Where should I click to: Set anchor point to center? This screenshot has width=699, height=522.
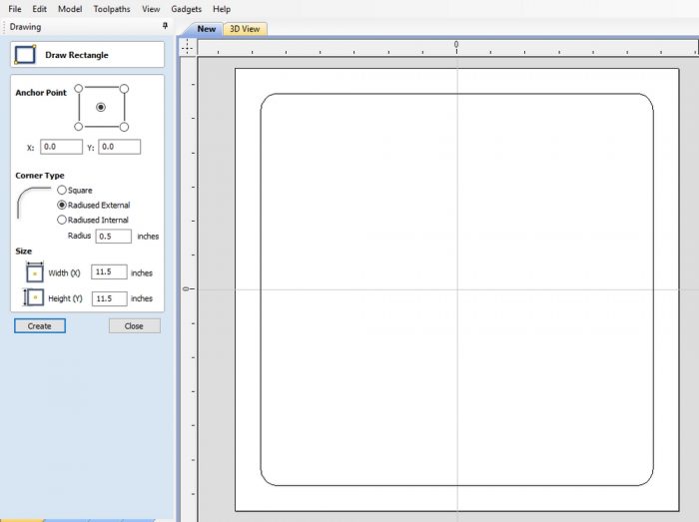click(101, 107)
